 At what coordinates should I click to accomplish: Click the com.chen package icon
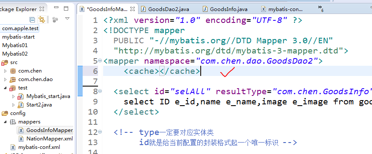pyautogui.click(x=13, y=71)
